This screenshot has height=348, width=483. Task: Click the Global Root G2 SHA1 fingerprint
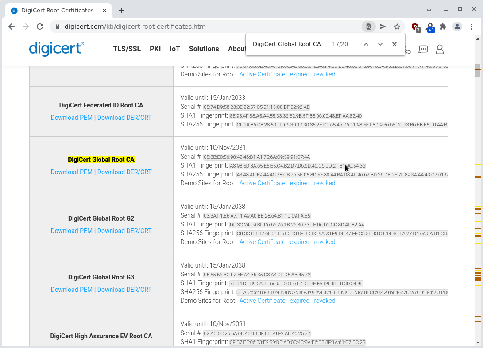coord(297,225)
